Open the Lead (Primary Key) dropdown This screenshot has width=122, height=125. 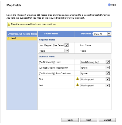pyautogui.click(x=95, y=62)
